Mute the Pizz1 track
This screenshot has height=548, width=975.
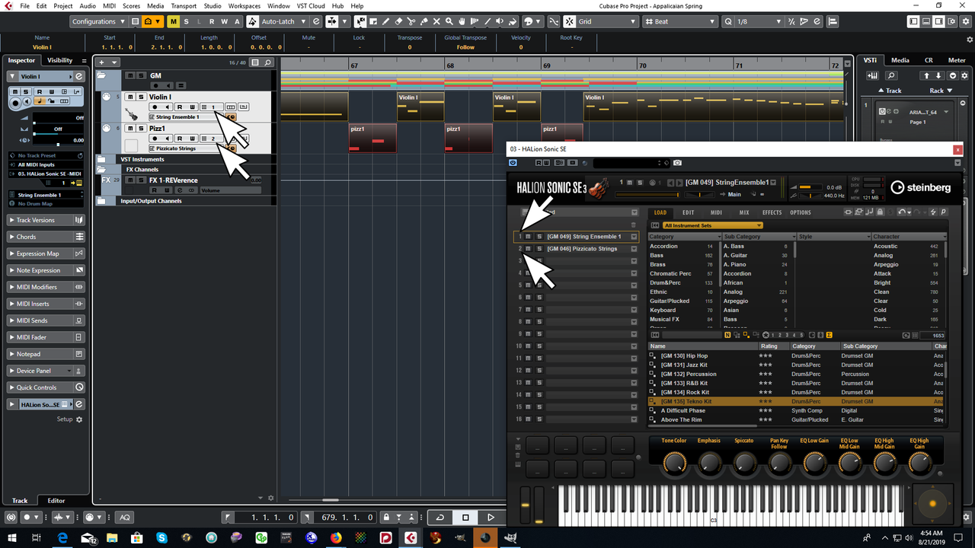coord(130,129)
